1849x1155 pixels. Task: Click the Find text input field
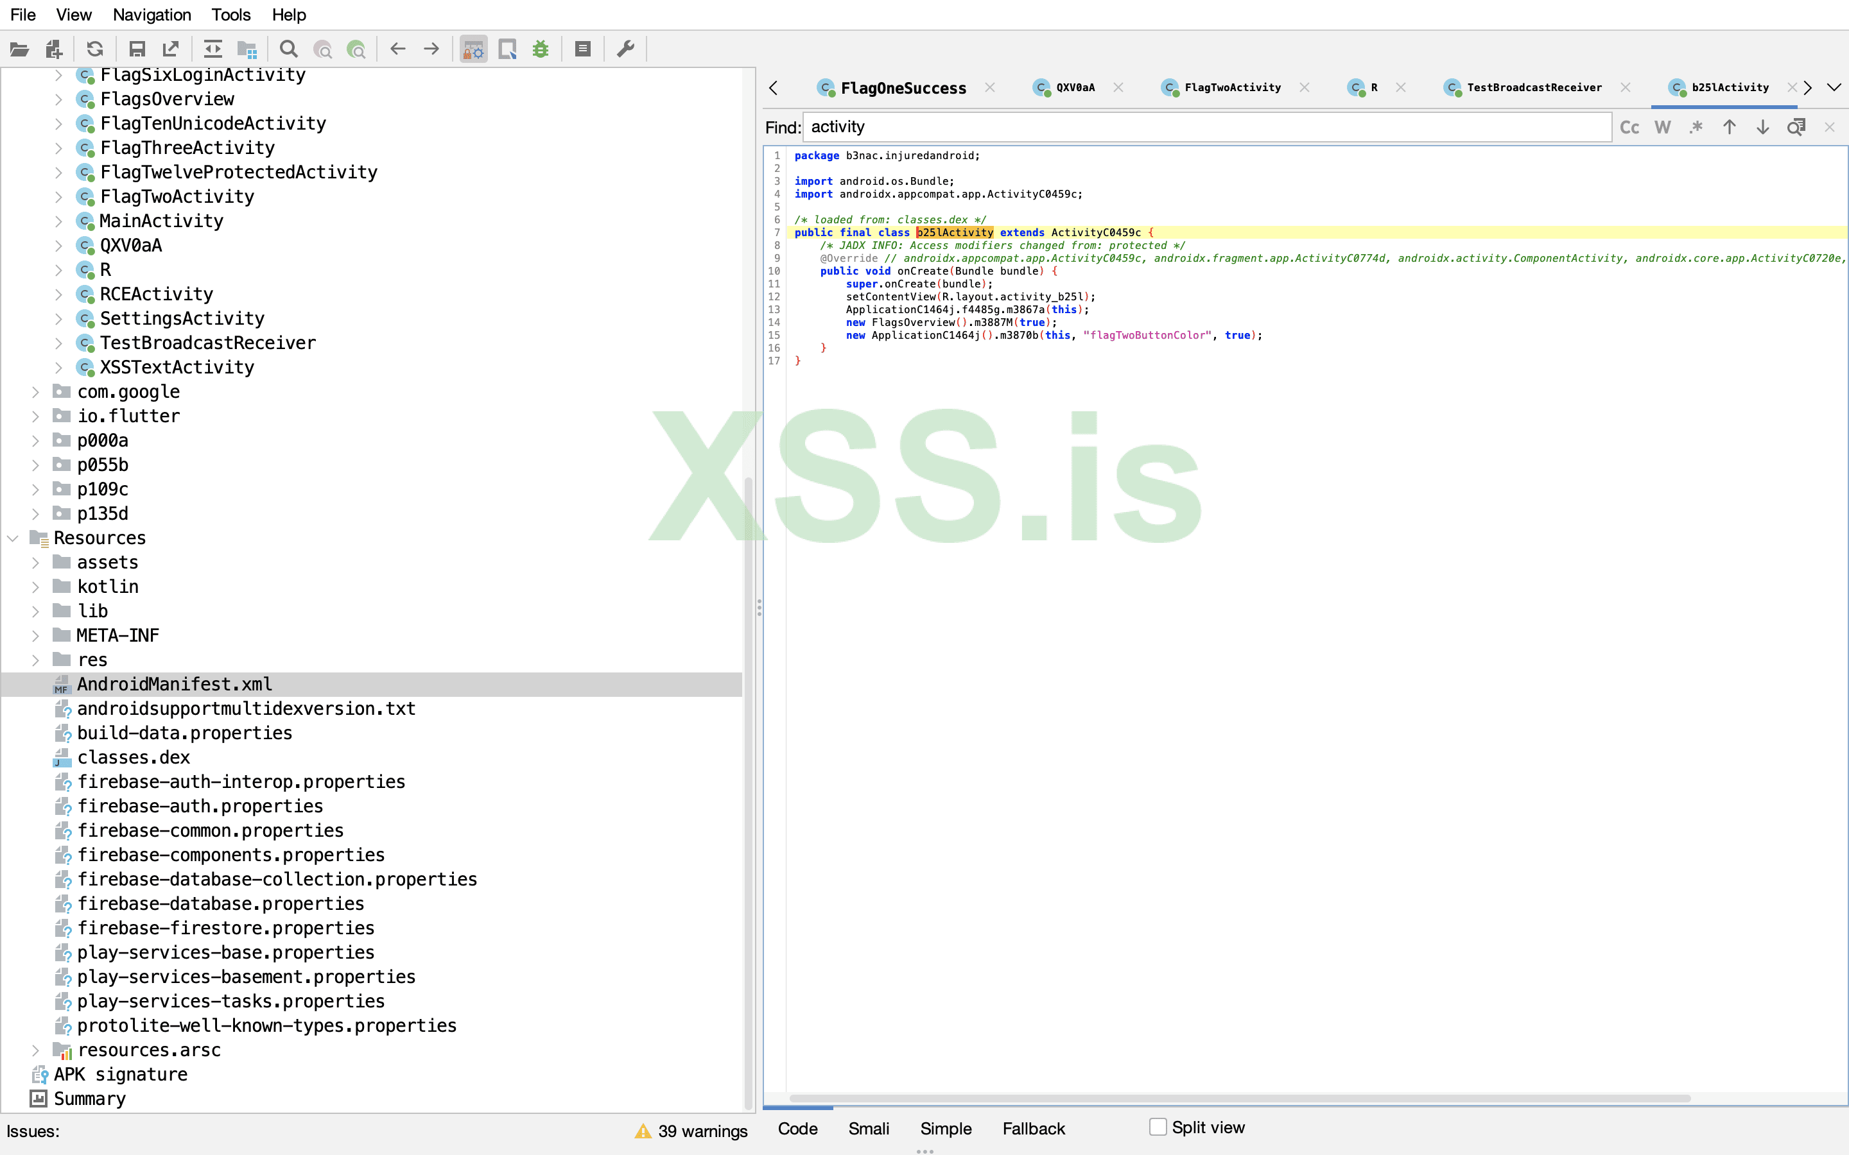1207,128
